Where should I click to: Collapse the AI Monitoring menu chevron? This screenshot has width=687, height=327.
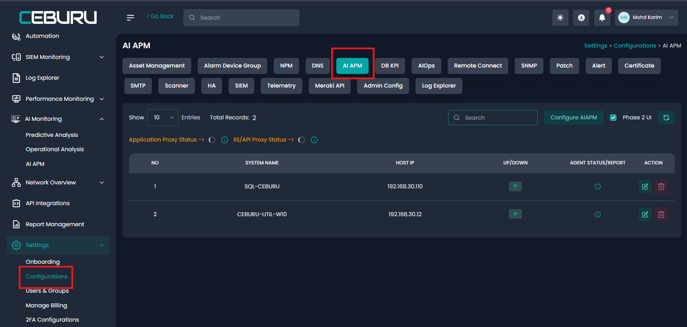(x=102, y=119)
